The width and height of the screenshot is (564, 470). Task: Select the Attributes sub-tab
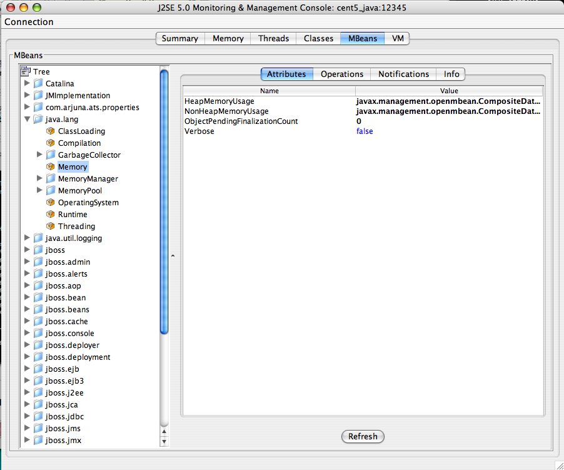click(286, 74)
